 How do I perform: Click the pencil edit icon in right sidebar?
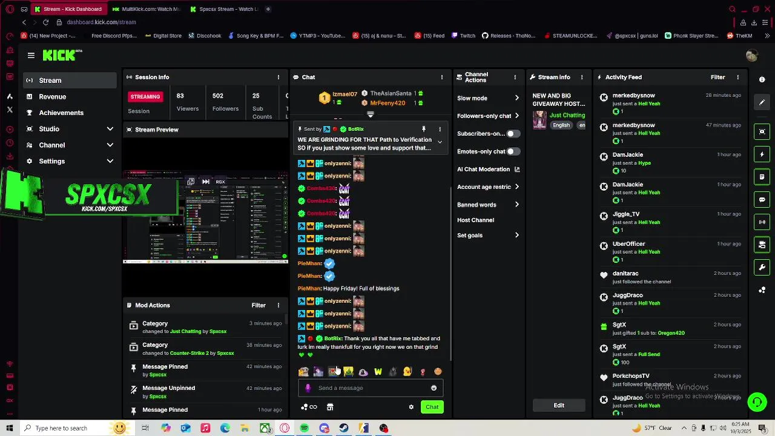coord(762,102)
